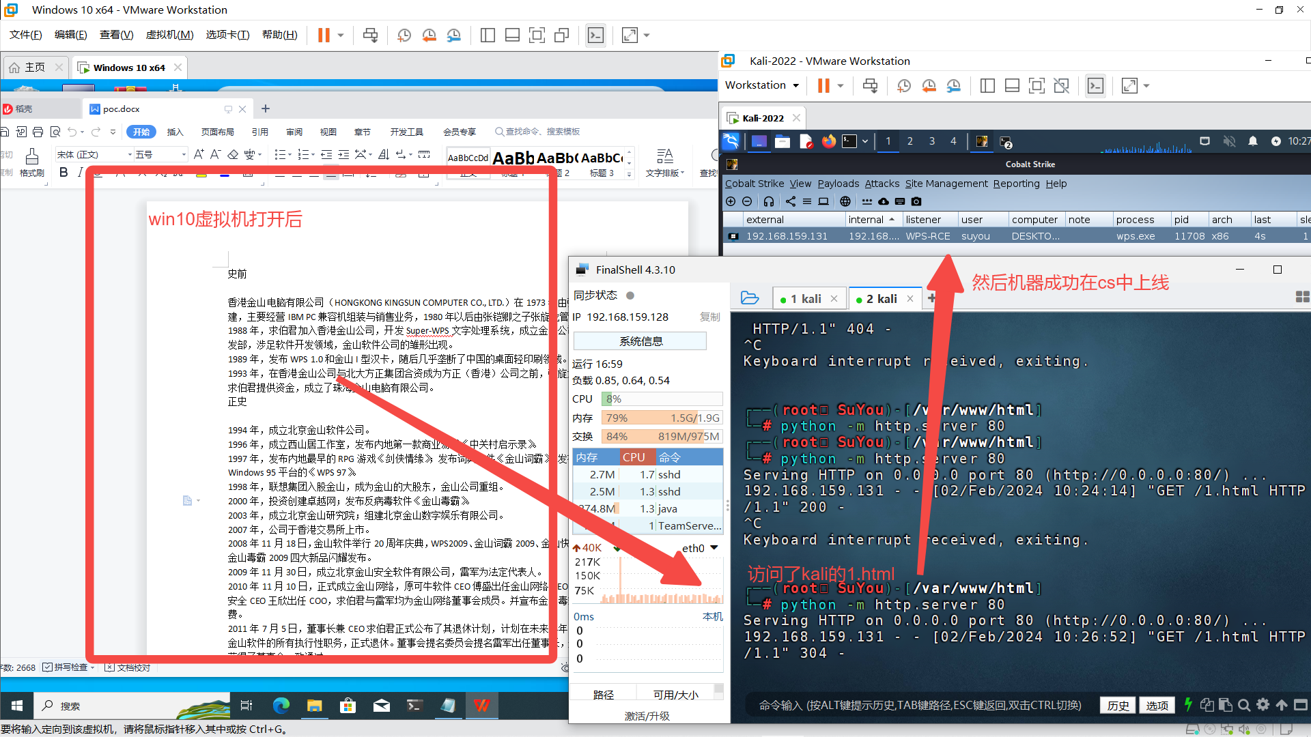Click the globe web log icon
This screenshot has width=1311, height=737.
click(845, 201)
